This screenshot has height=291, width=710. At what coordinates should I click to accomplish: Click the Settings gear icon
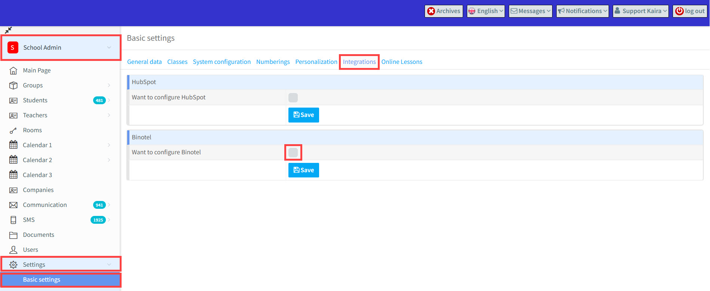[x=13, y=264]
